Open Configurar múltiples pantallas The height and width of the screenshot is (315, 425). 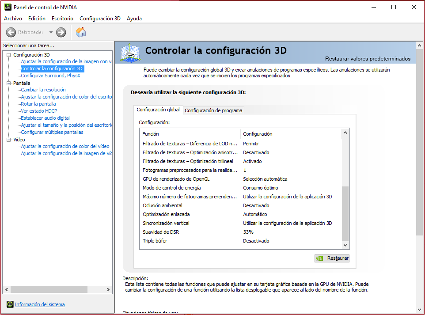coord(52,132)
